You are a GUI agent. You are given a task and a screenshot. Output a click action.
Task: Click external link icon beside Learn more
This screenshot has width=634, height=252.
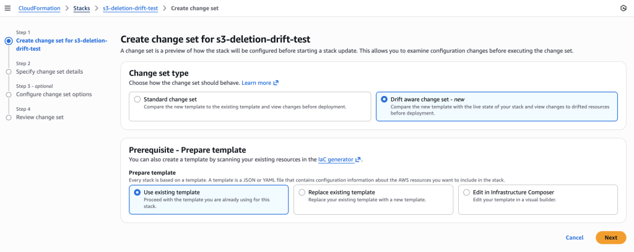tap(276, 83)
